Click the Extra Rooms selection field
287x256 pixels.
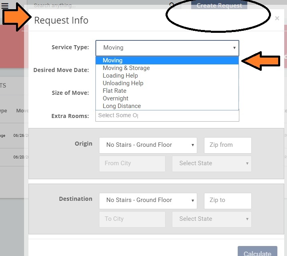[x=167, y=116]
